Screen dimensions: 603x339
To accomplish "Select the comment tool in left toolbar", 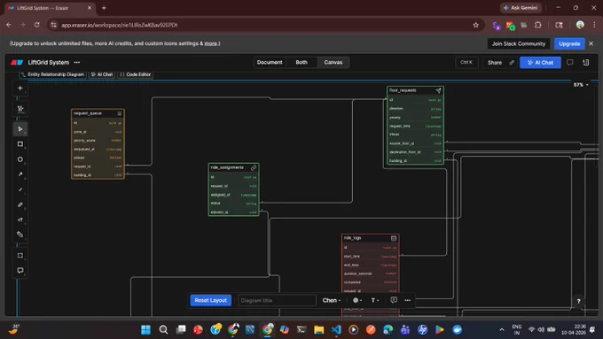I will [20, 270].
